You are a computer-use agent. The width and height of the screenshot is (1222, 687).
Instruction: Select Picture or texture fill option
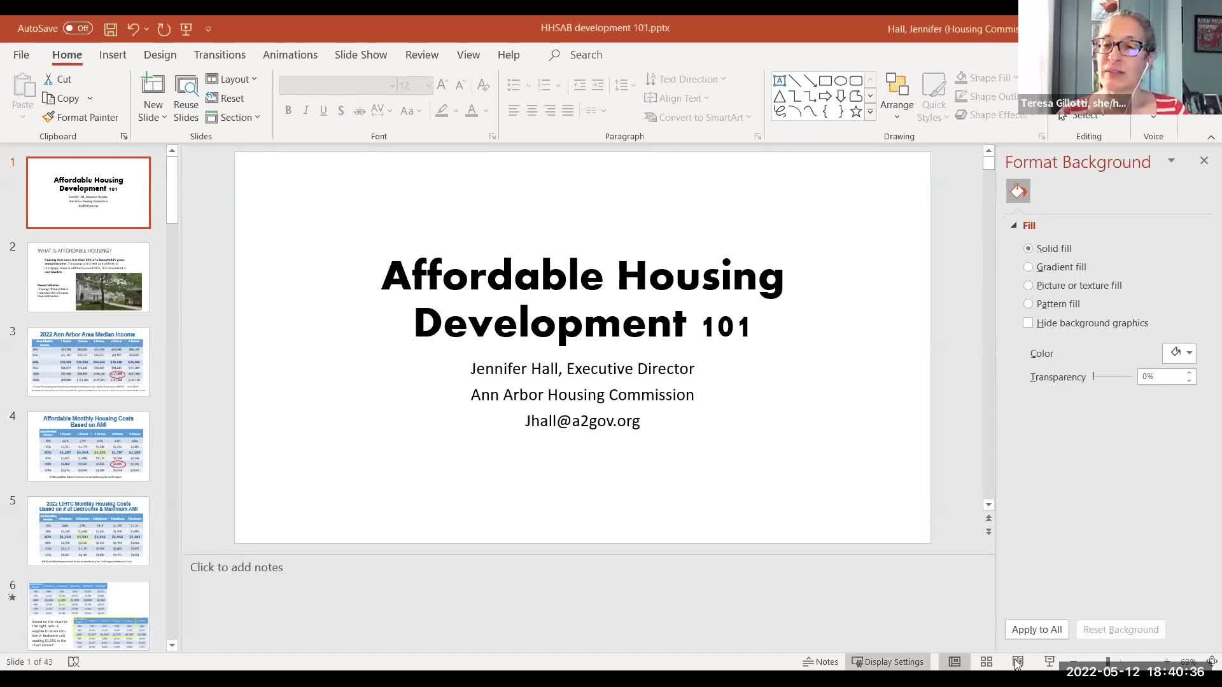(x=1028, y=286)
